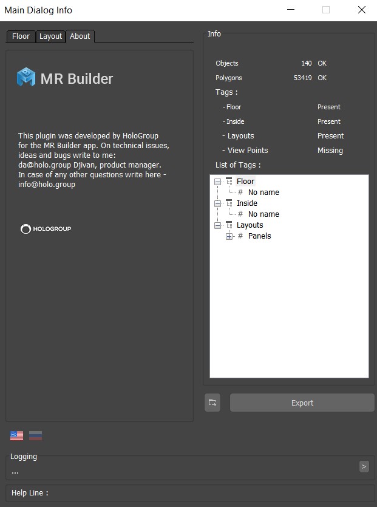
Task: Select the Layouts item in tag list
Action: [250, 225]
